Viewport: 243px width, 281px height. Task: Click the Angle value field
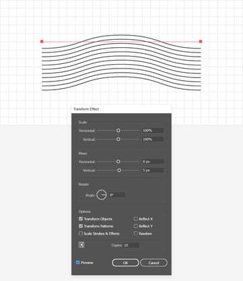(x=117, y=195)
